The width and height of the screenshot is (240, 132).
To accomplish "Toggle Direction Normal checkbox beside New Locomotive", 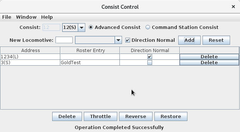I will click(x=128, y=40).
